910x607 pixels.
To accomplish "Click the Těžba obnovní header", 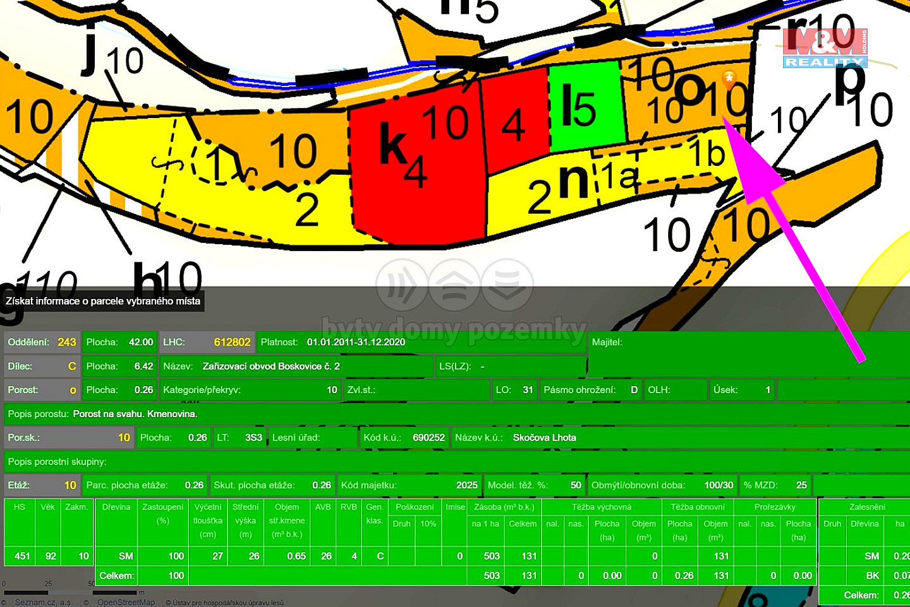I will tap(697, 507).
